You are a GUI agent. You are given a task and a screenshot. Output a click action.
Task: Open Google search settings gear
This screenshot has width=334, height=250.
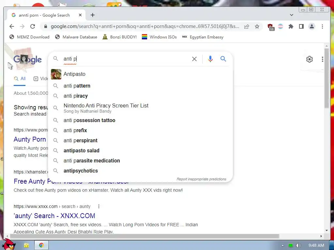[309, 59]
